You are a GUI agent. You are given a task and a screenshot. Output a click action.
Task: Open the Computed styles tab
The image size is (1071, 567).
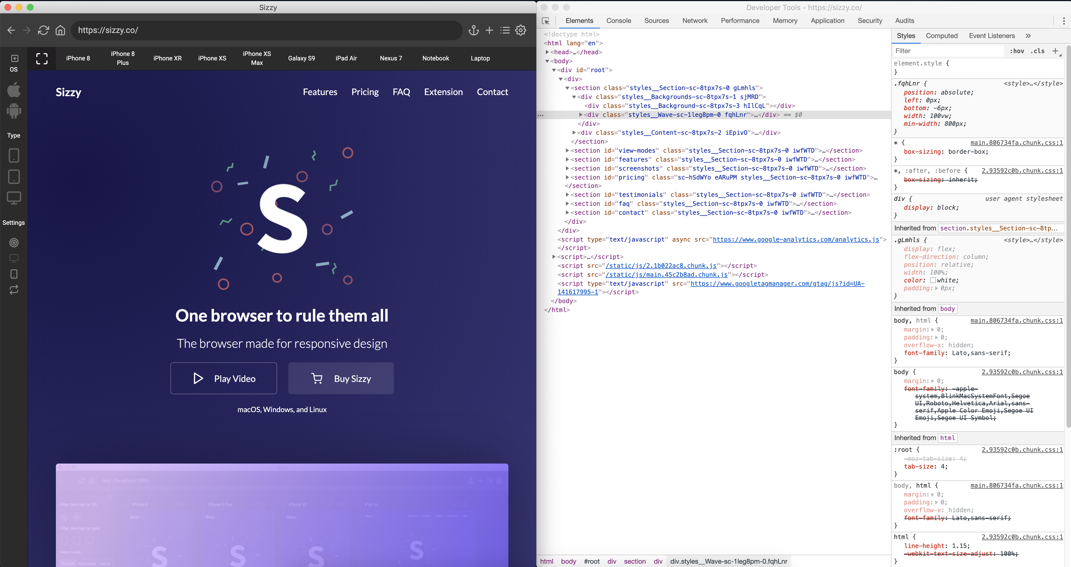coord(942,36)
